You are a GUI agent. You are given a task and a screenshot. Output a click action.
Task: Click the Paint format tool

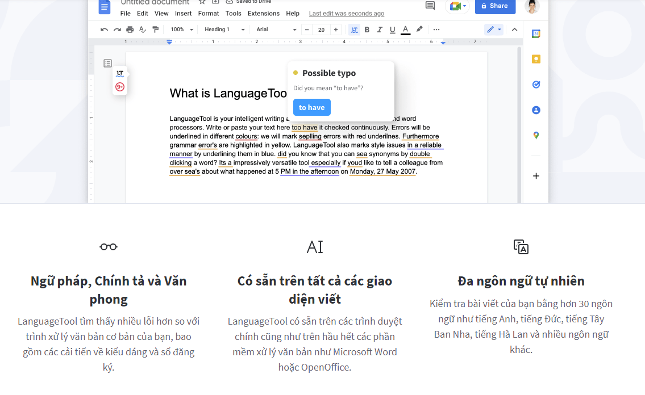[x=156, y=29]
